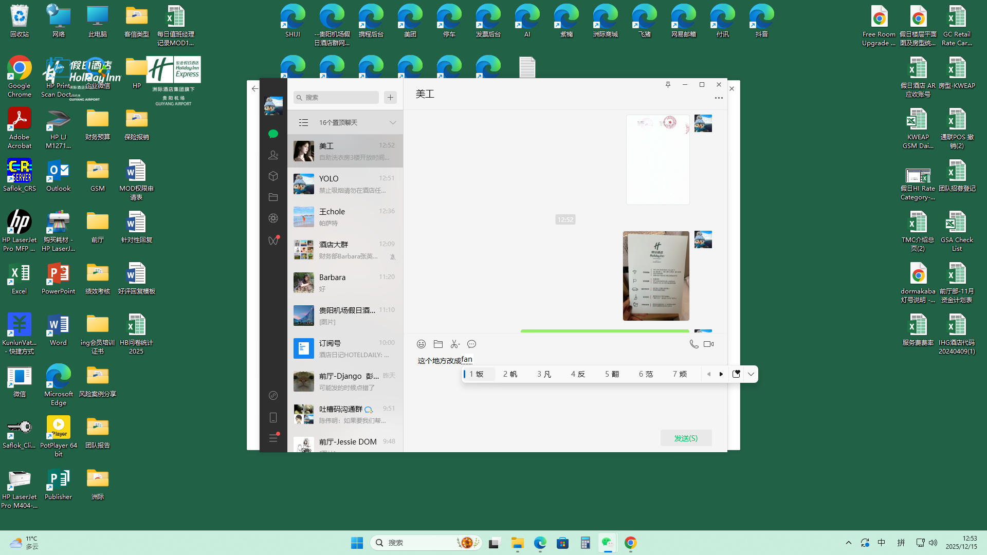Open chat history bubble icon
The width and height of the screenshot is (987, 555).
coord(471,344)
